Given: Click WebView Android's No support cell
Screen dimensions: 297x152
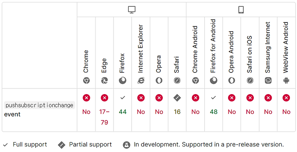Looking at the screenshot, I should coord(286,110).
